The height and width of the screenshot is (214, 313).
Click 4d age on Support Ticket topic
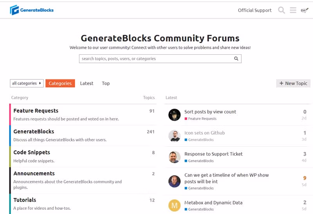tap(304, 160)
